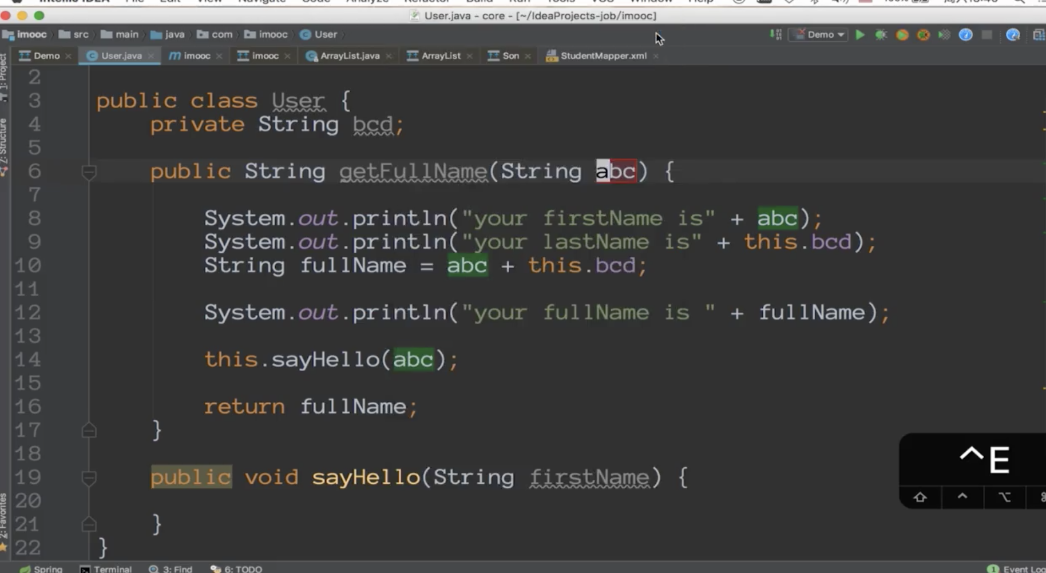Click the main folder breadcrumb
This screenshot has width=1046, height=573.
[120, 34]
